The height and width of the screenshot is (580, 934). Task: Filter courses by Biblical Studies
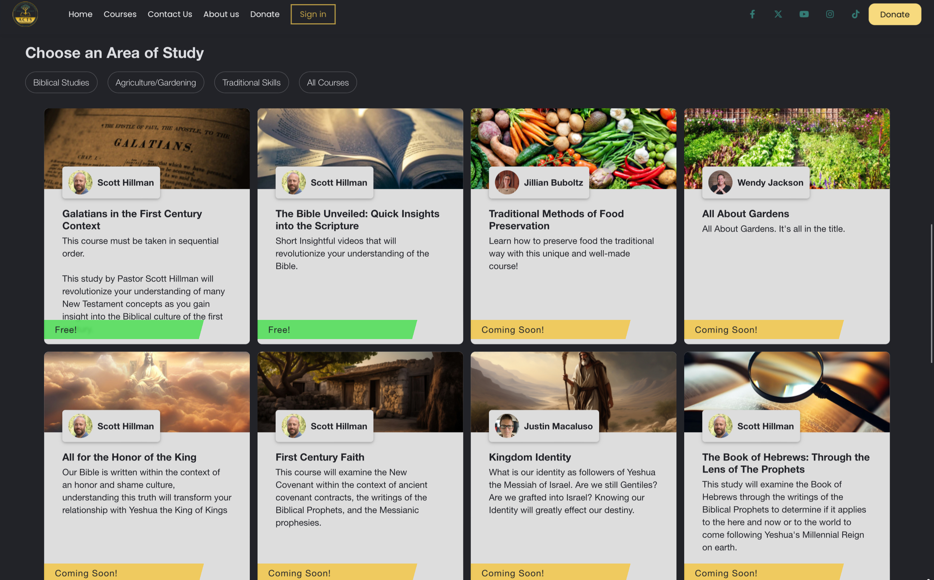click(61, 82)
